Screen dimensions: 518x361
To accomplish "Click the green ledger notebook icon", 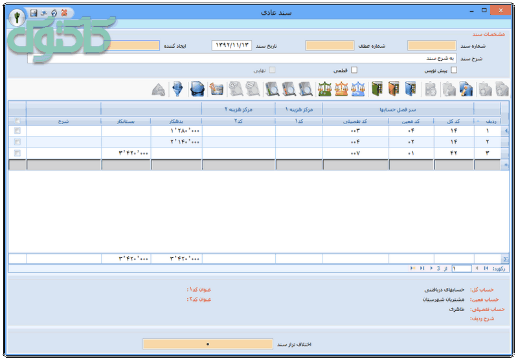I will point(377,89).
